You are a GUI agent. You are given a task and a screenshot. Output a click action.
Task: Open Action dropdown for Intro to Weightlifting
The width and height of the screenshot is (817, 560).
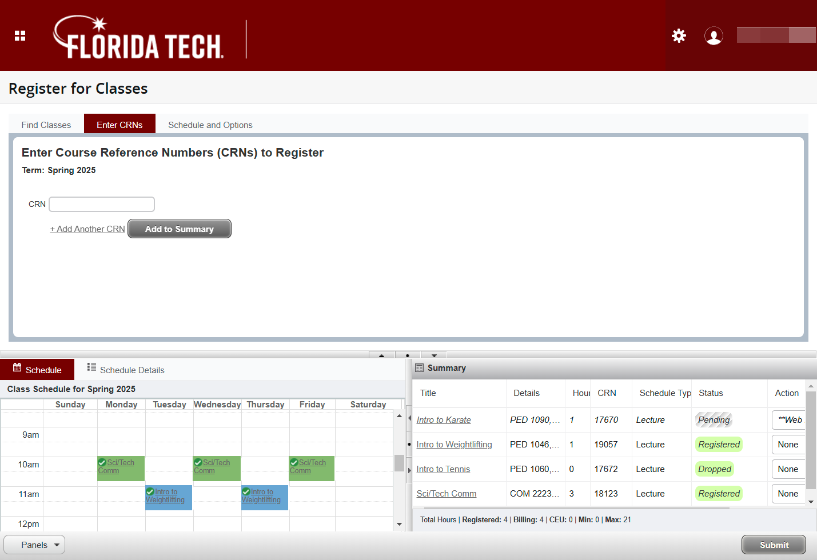pos(788,445)
